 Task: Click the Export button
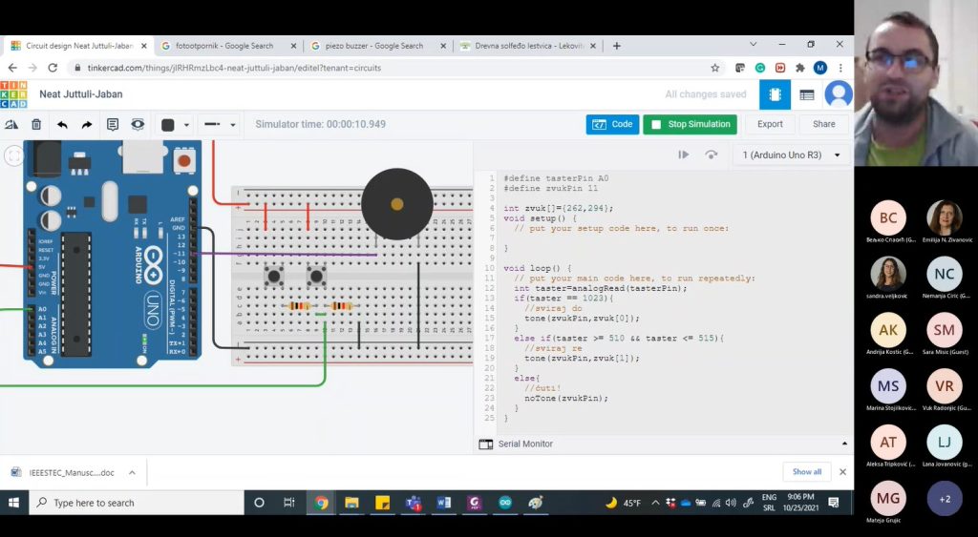pos(770,124)
